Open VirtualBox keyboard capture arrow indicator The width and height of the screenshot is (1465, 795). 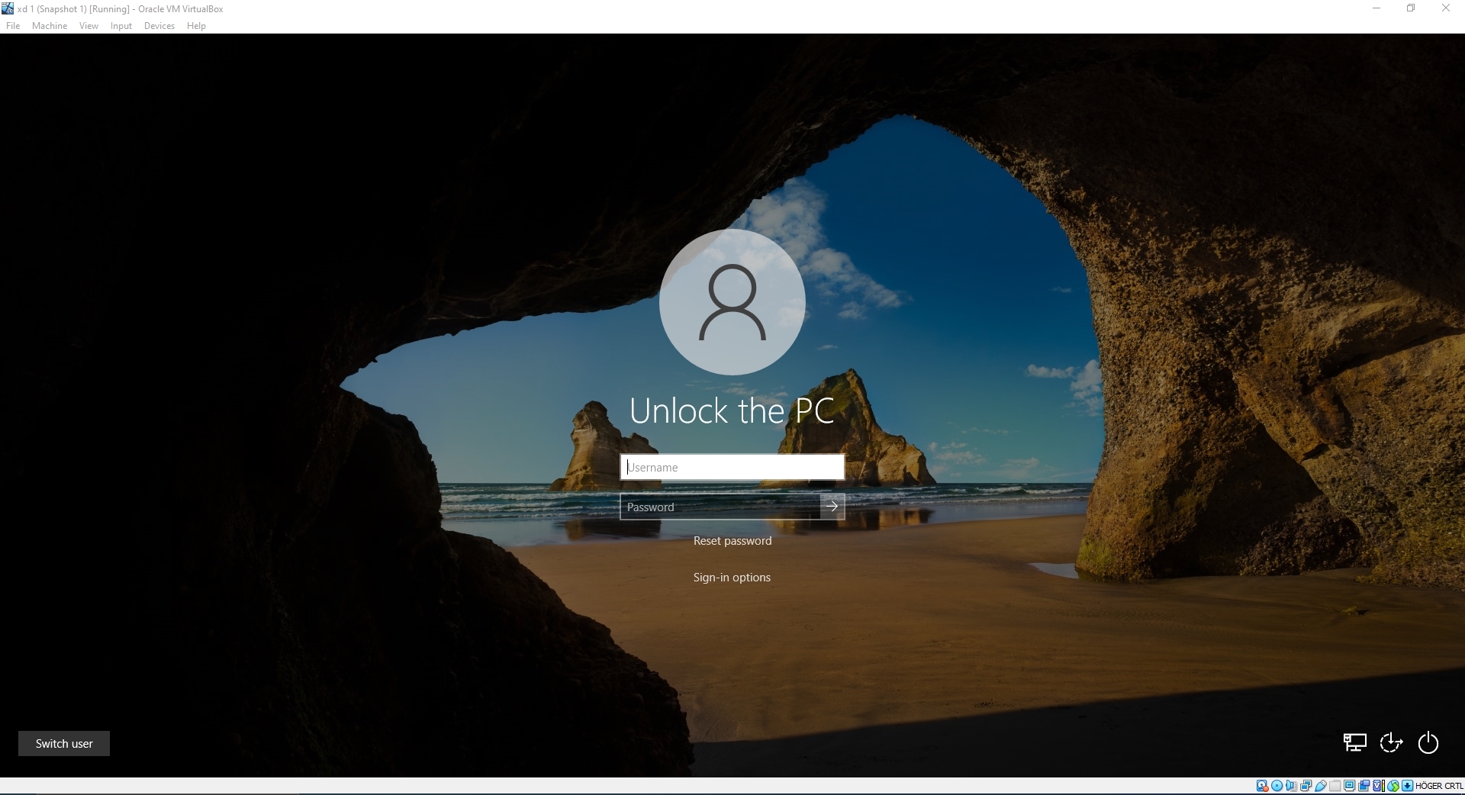1407,786
